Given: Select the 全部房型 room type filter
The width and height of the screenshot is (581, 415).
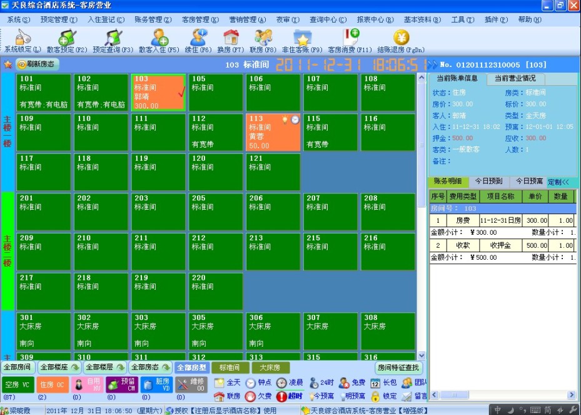Looking at the screenshot, I should [x=191, y=367].
